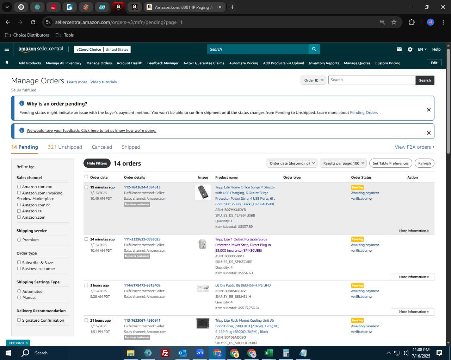Open the Messages envelope icon
This screenshot has width=451, height=360.
pos(399,49)
